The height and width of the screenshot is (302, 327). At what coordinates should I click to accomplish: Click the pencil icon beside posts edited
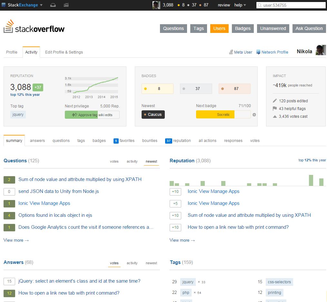[x=275, y=101]
